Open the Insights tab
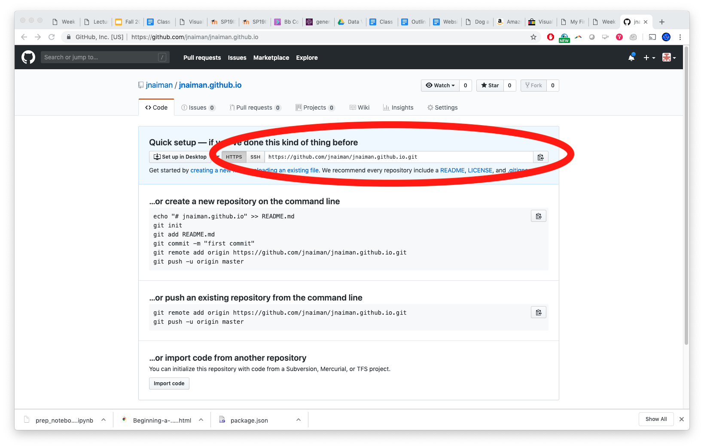 click(398, 107)
